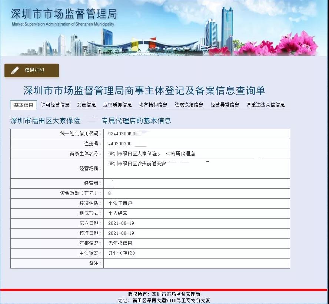This screenshot has width=329, height=304.
Task: Show the 经营异常信息 tab
Action: 225,105
